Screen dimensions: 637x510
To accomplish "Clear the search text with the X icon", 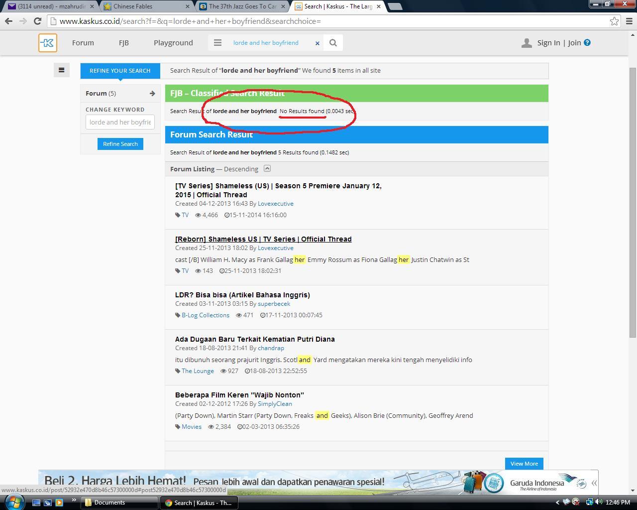I will pyautogui.click(x=317, y=43).
